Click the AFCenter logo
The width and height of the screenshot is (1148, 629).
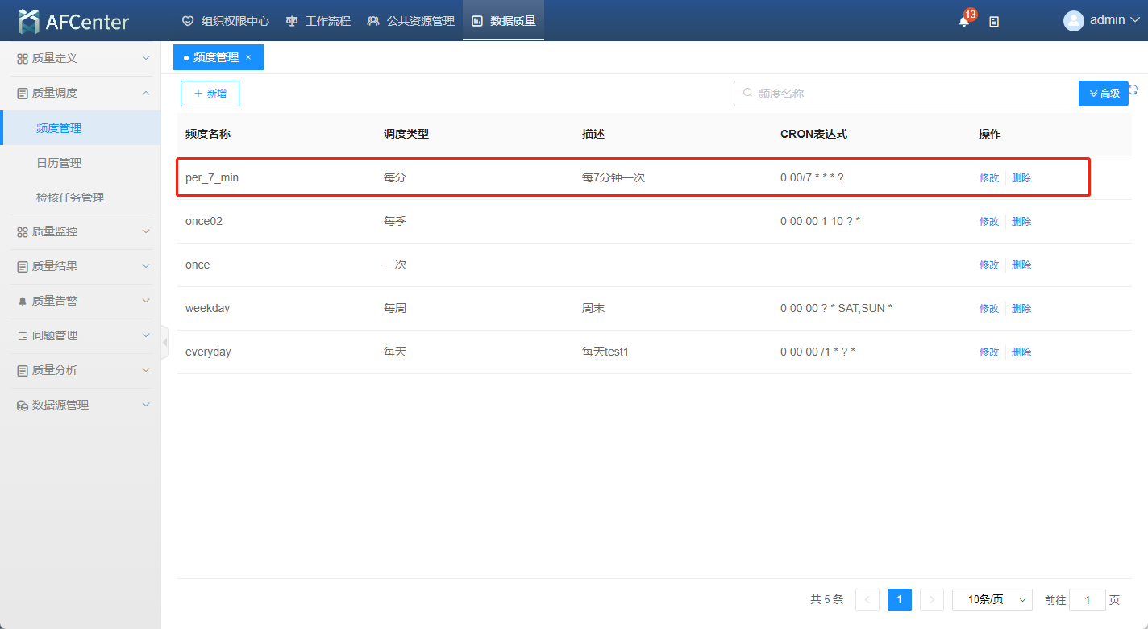pos(73,22)
